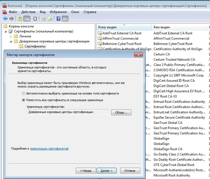Click 'Certum CA' issuer cell
This screenshot has height=179, width=210.
tap(162, 54)
